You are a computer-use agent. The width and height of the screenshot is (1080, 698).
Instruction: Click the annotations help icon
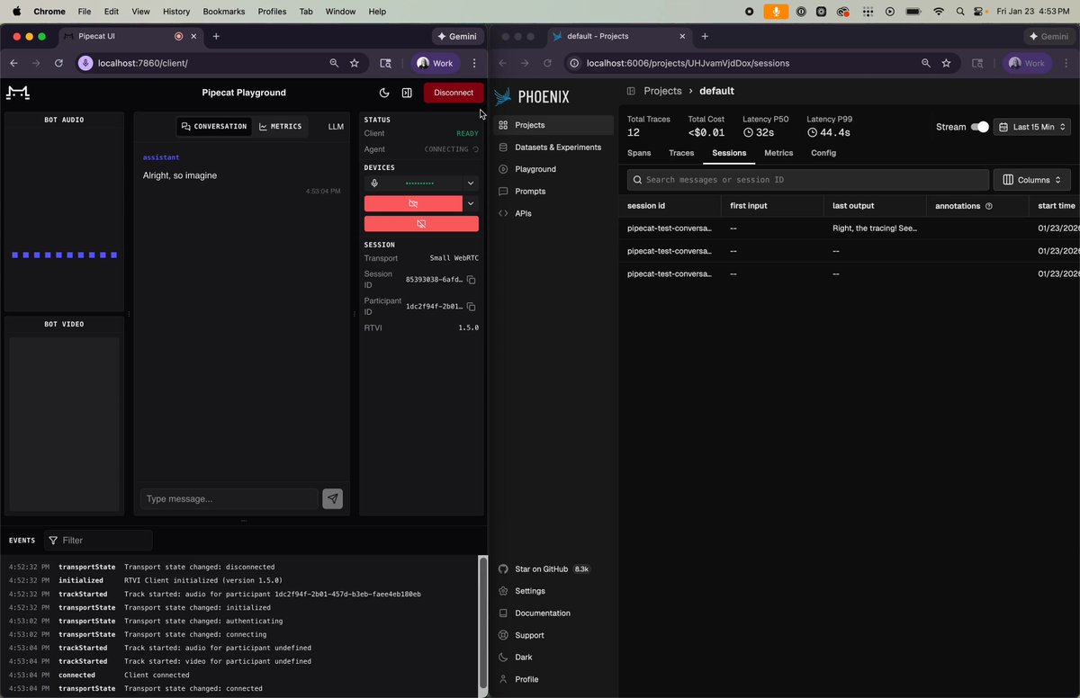(989, 206)
